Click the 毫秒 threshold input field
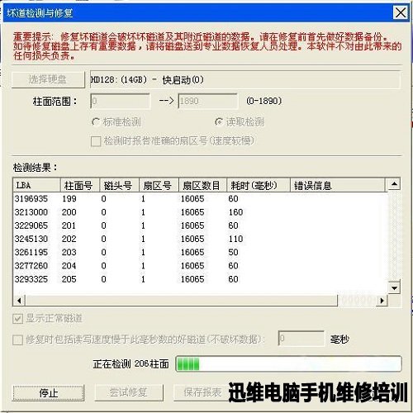The height and width of the screenshot is (413, 413). 301,339
